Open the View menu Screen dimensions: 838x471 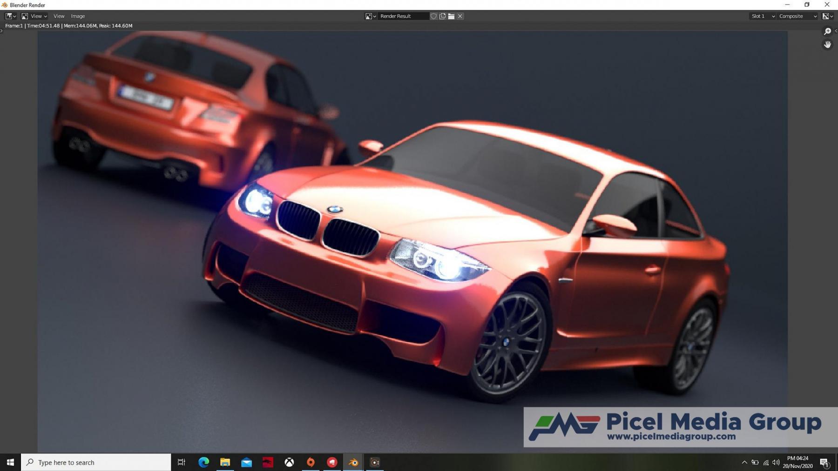point(59,16)
